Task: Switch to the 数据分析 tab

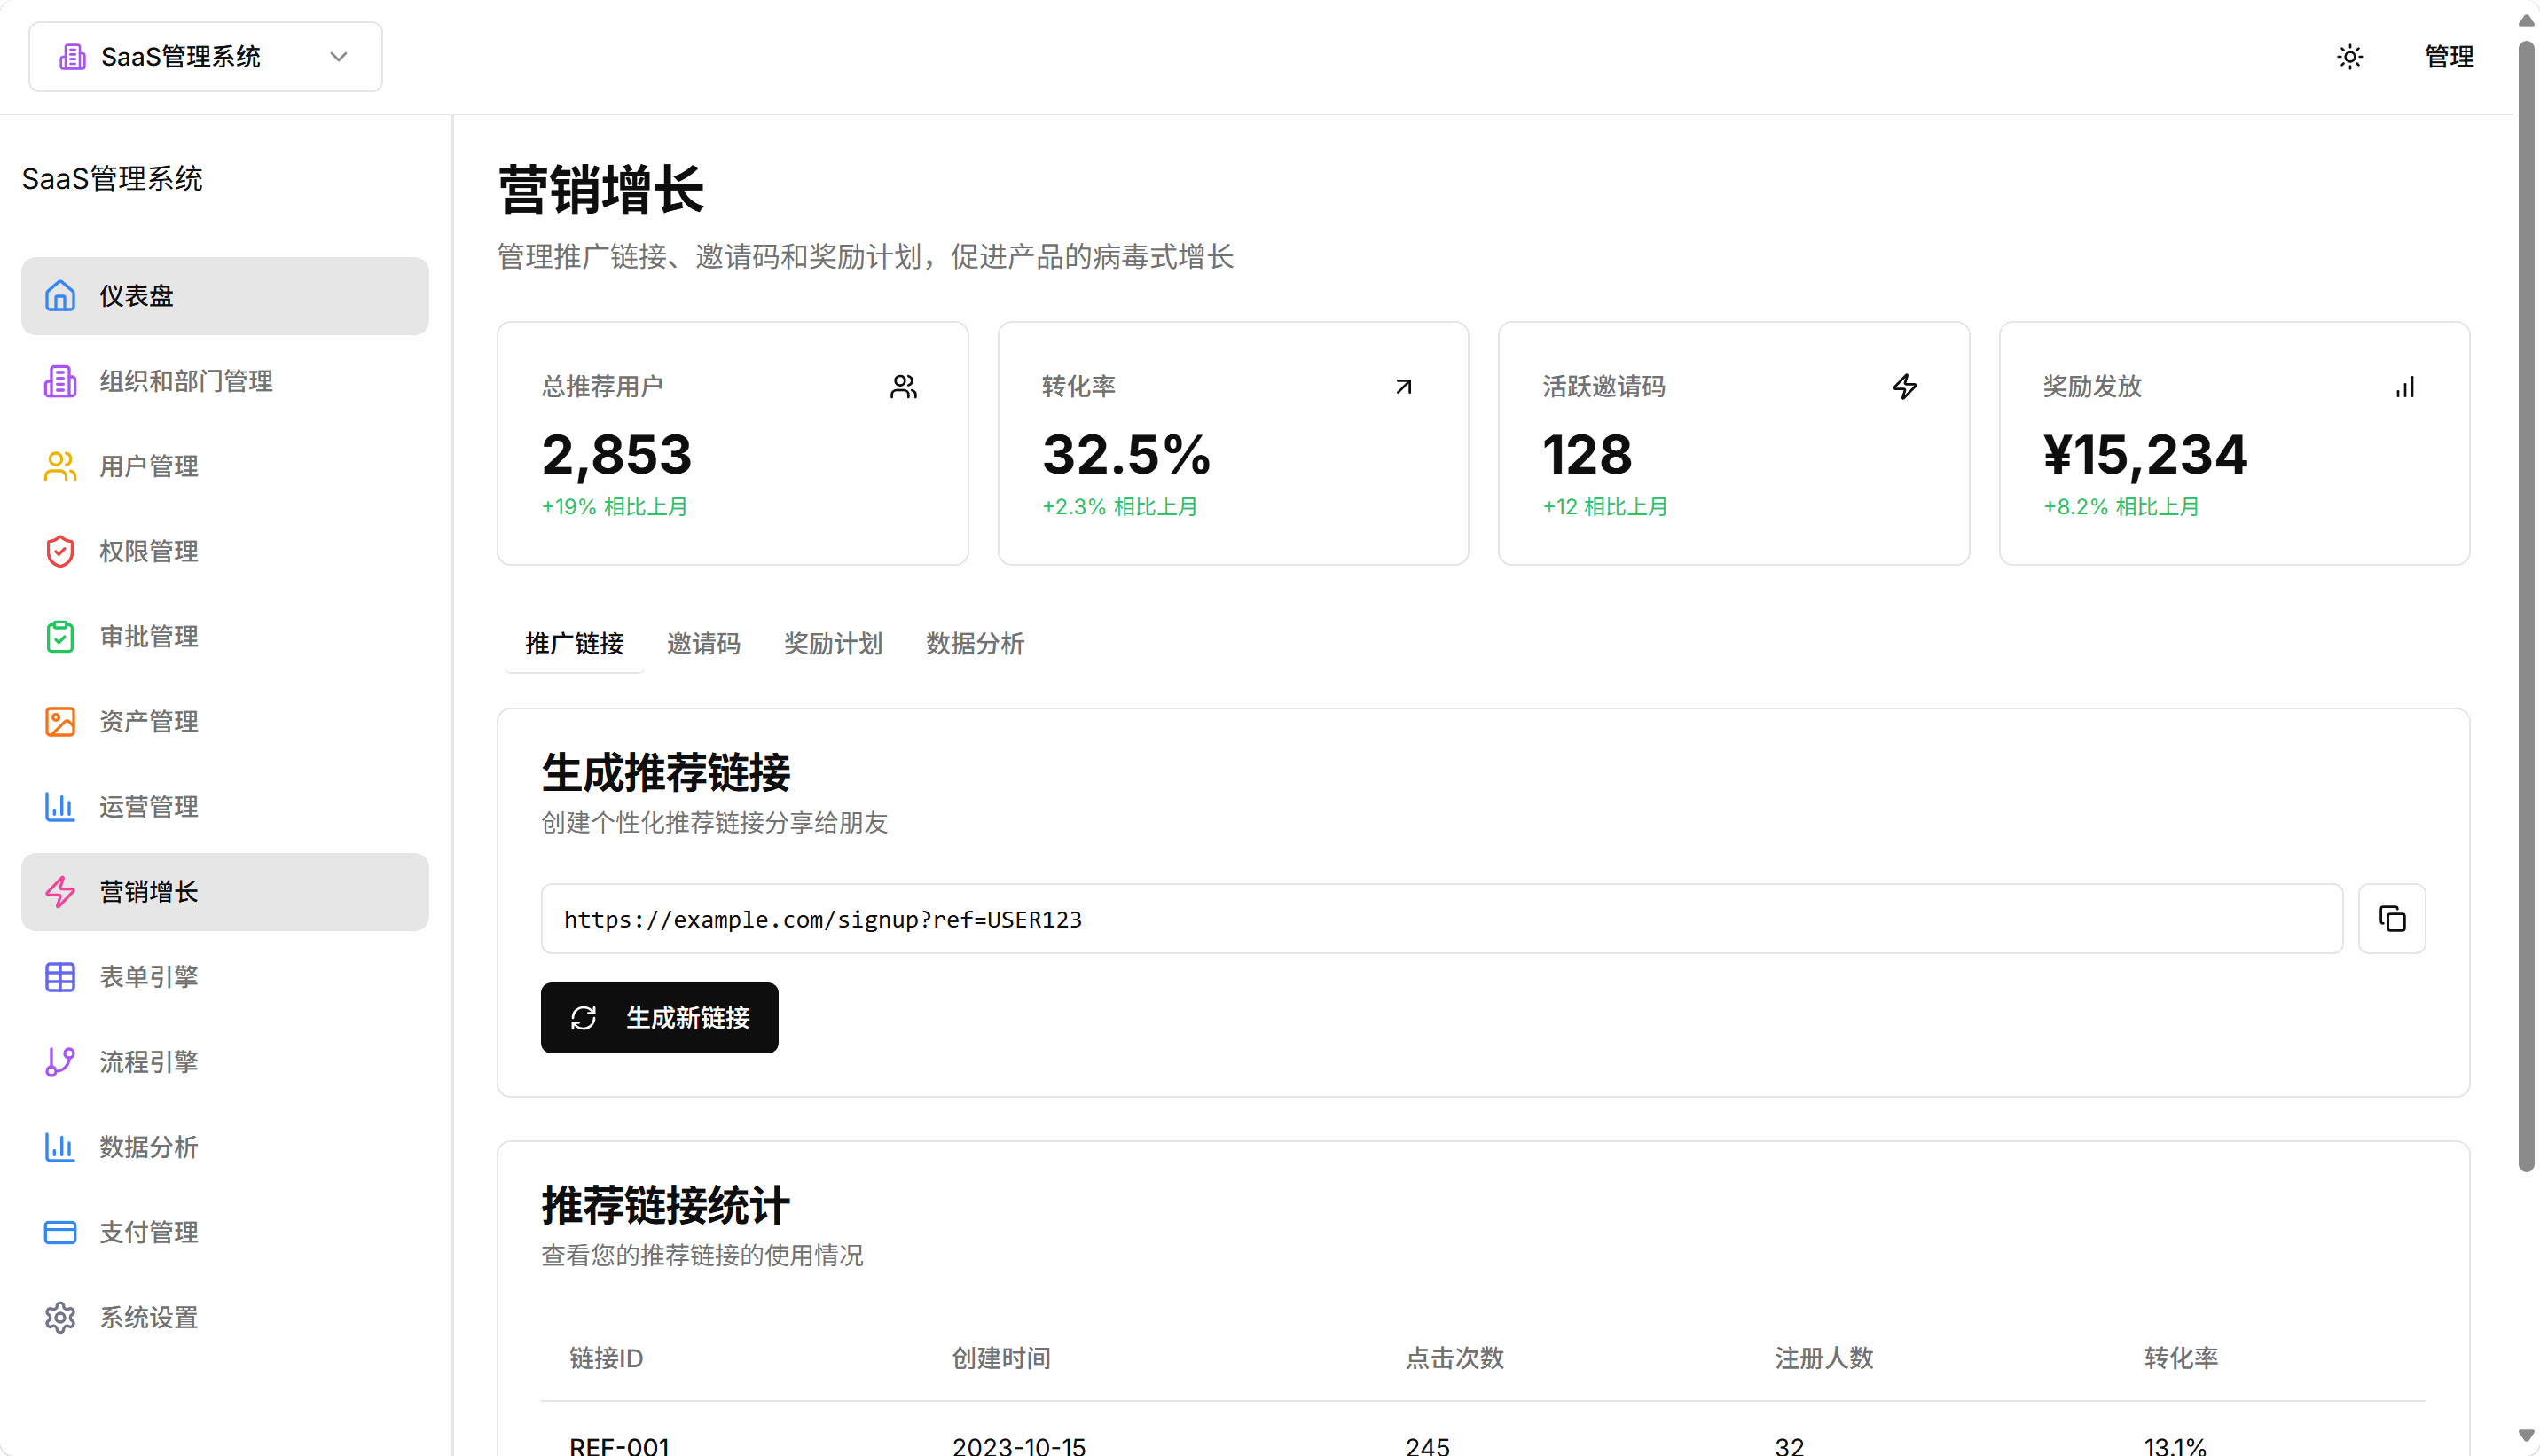Action: click(x=974, y=643)
